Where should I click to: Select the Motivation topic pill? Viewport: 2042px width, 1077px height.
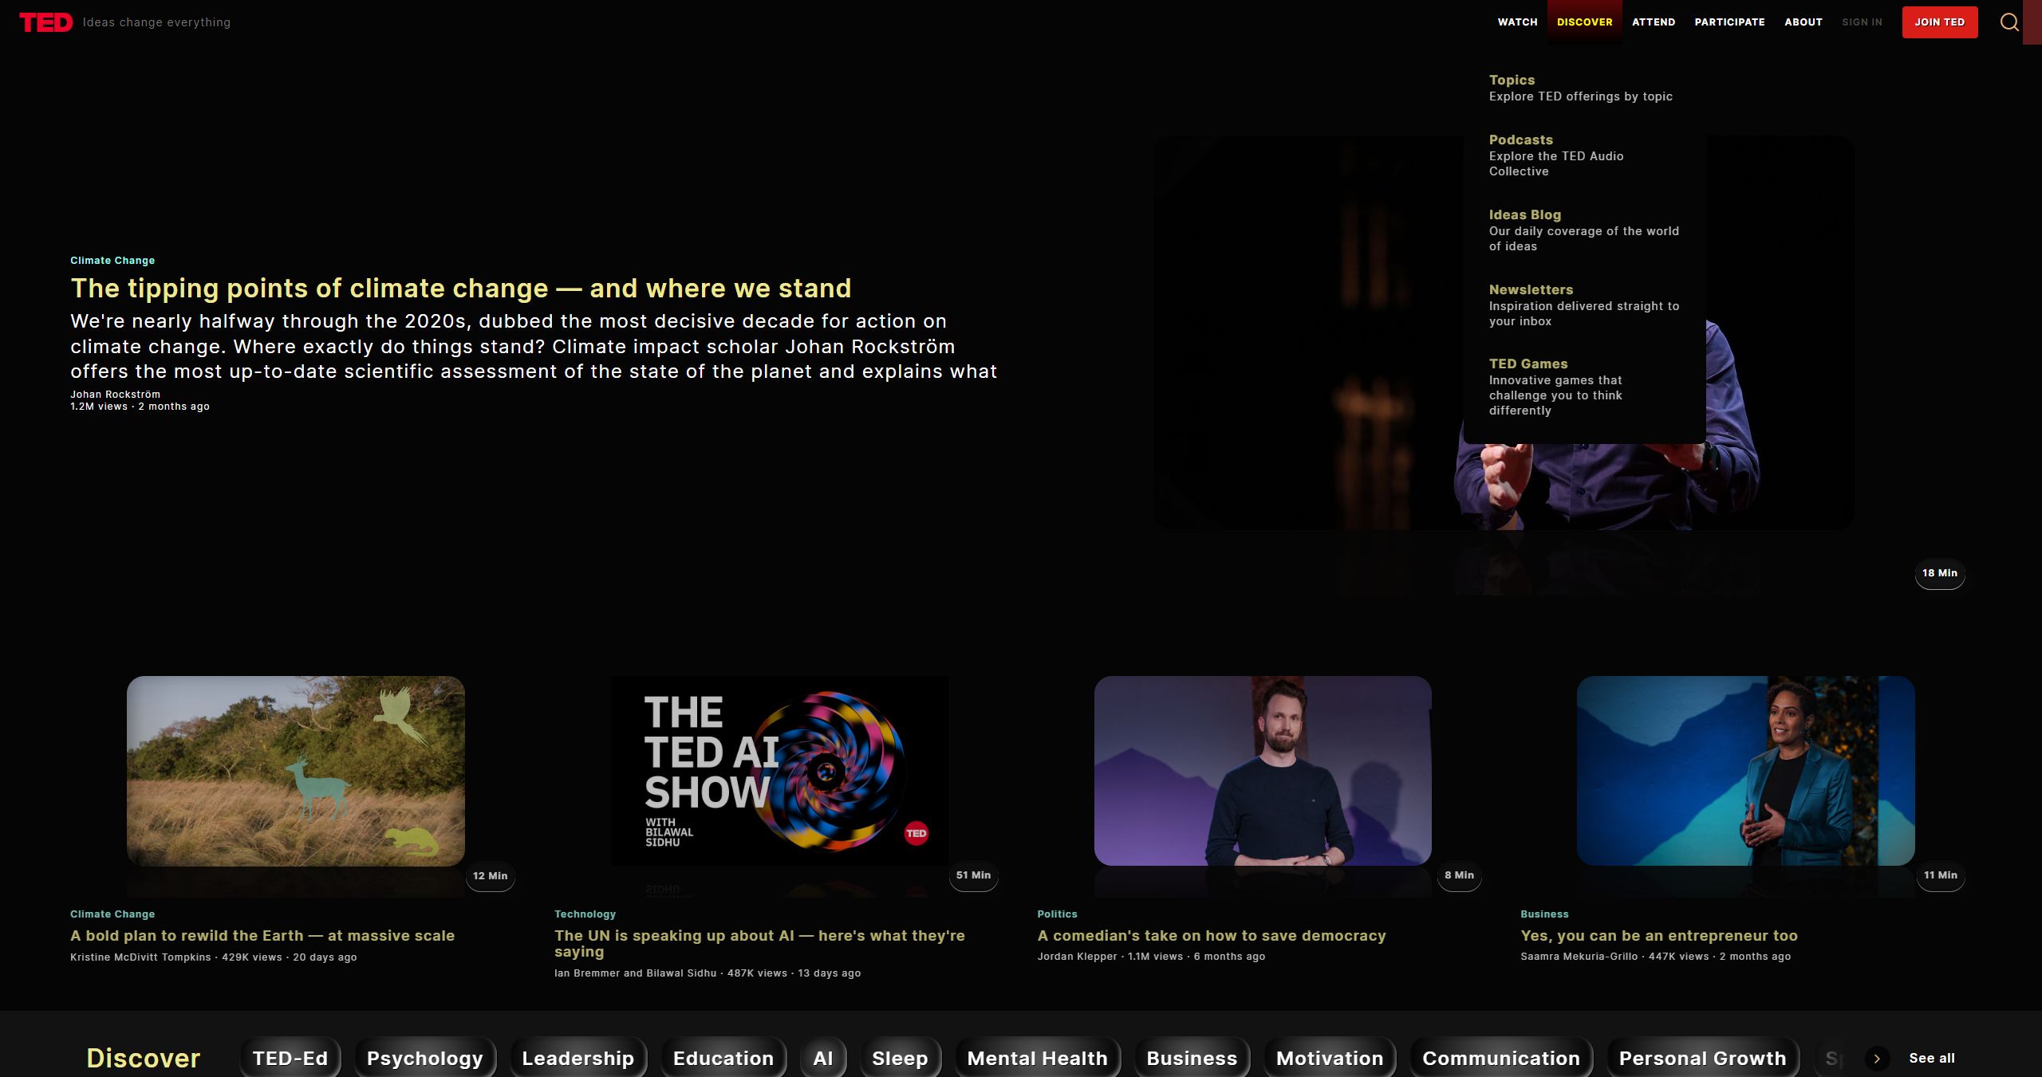(1330, 1058)
